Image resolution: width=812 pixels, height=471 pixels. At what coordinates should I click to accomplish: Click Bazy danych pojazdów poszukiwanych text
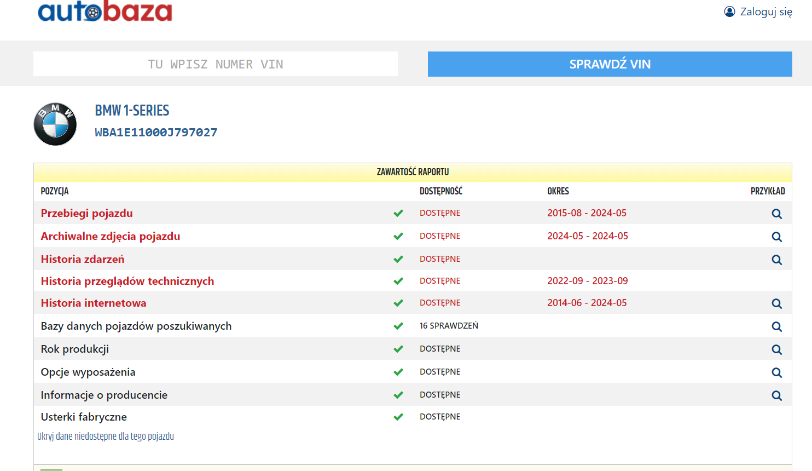(136, 326)
